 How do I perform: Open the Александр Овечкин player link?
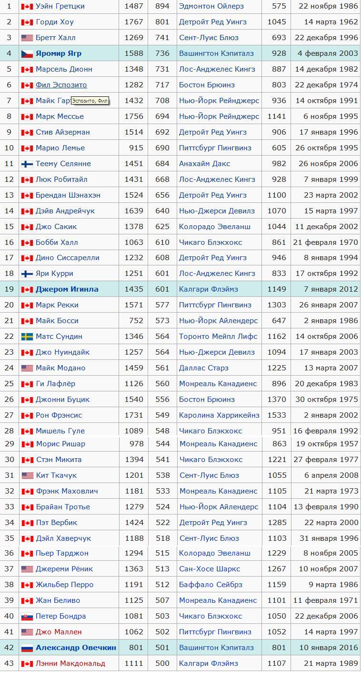click(x=76, y=648)
